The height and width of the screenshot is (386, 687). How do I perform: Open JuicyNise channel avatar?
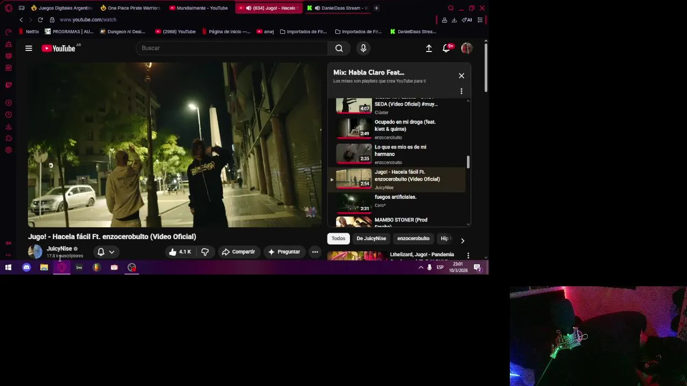(x=35, y=251)
